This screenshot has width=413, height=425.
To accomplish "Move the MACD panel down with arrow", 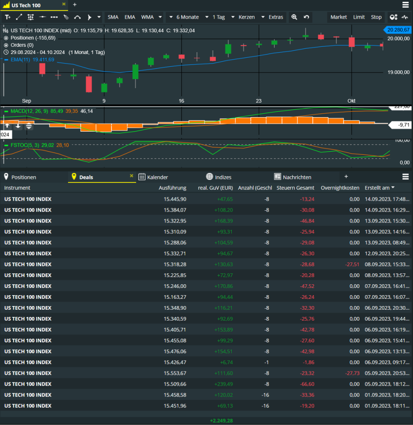I will pos(18,126).
